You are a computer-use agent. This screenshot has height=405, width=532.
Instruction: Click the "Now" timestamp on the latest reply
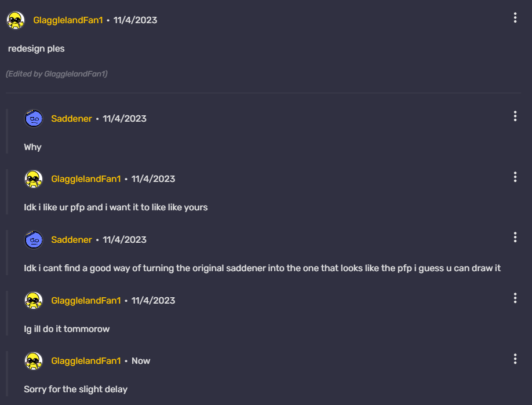pos(141,360)
